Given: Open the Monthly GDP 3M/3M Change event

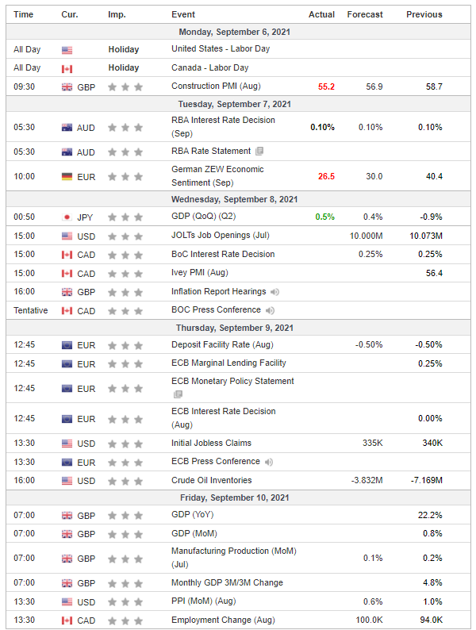Looking at the screenshot, I should coord(227,582).
